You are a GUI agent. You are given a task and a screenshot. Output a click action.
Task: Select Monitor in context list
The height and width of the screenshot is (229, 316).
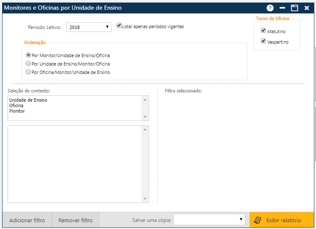tap(17, 111)
